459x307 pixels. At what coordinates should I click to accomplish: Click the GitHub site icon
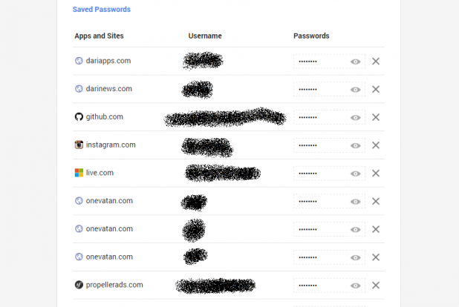pyautogui.click(x=79, y=117)
